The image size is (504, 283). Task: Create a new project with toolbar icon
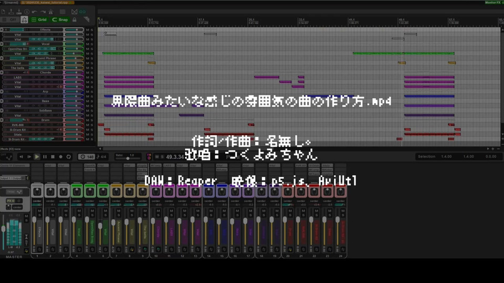4,12
